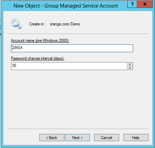
Task: Go to the previous step with Back
Action: pyautogui.click(x=52, y=138)
